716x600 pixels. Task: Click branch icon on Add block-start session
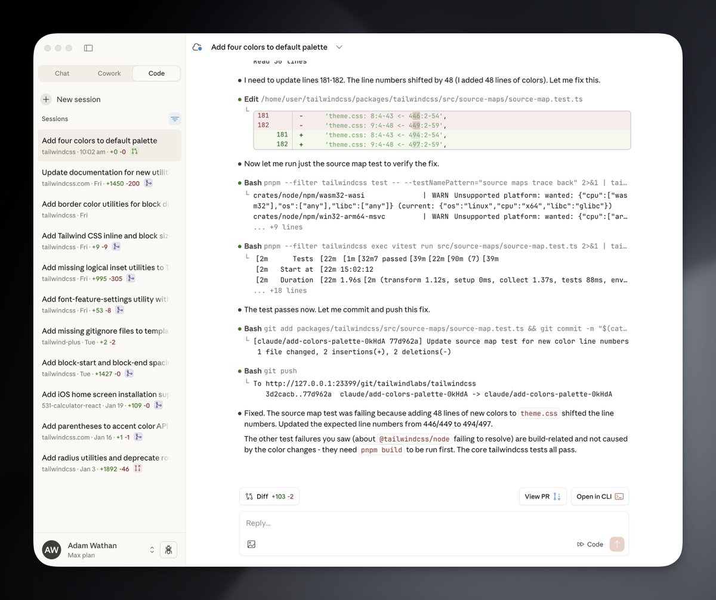[x=129, y=374]
